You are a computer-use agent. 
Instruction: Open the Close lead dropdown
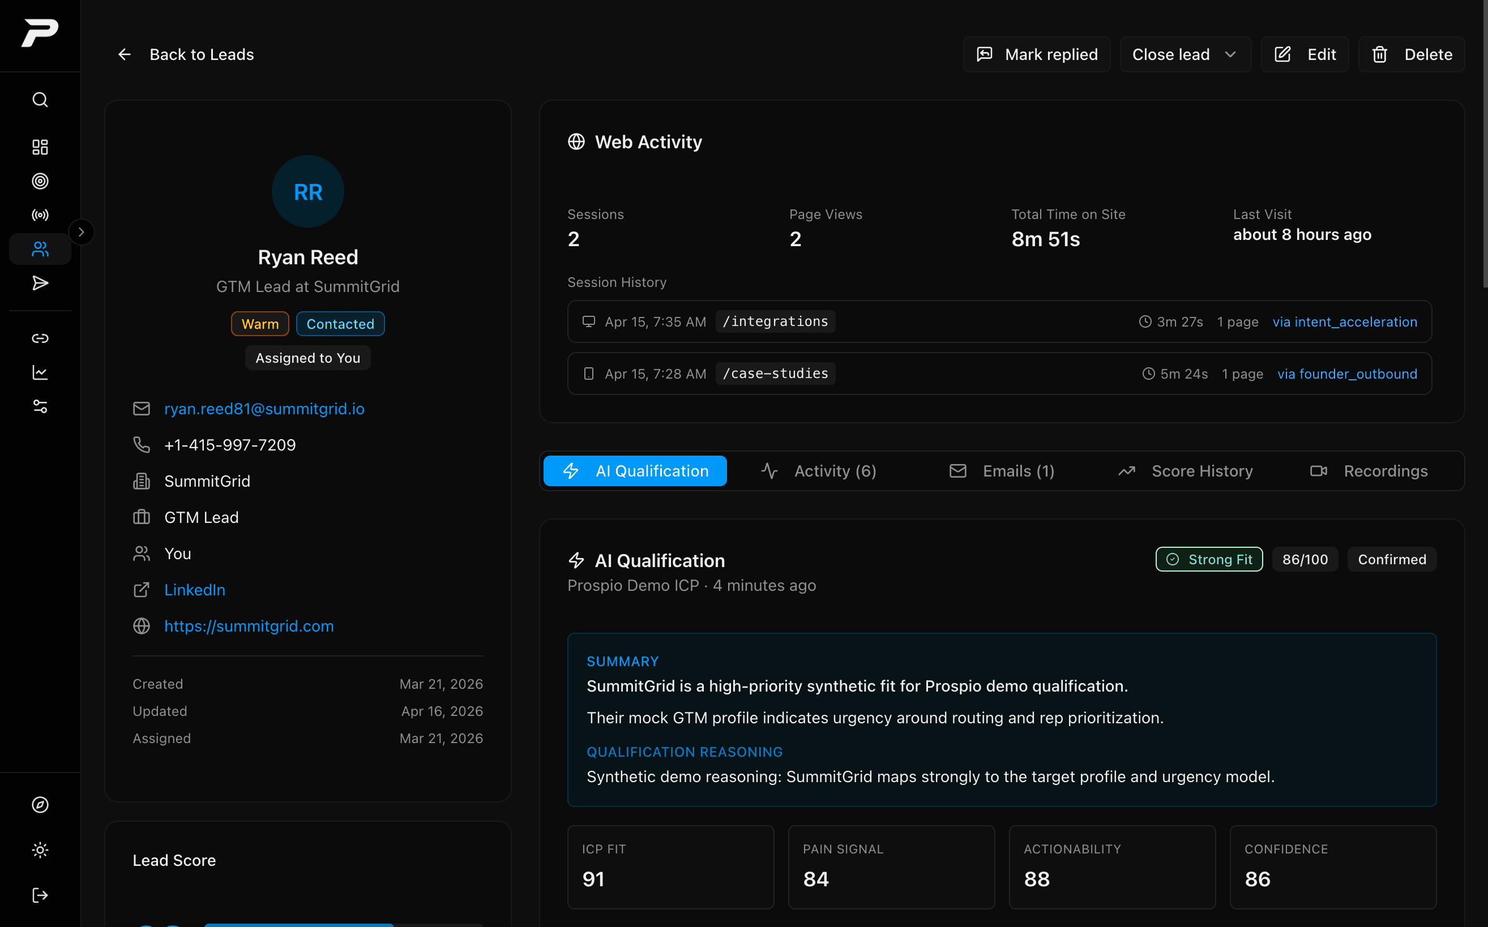coord(1185,54)
